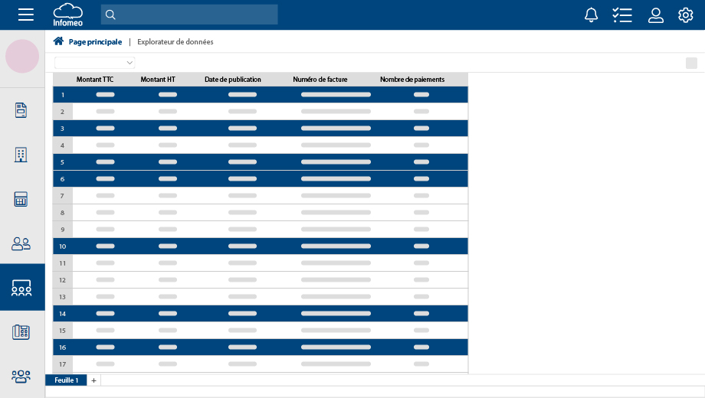Open the user profile icon
The image size is (705, 398).
coord(655,15)
